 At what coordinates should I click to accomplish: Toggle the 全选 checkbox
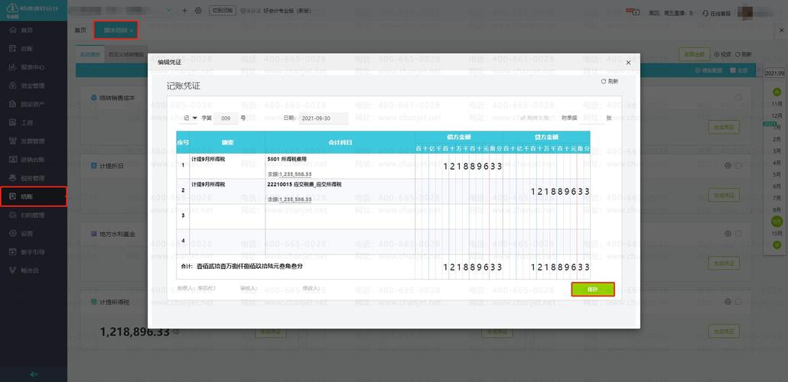pos(733,70)
